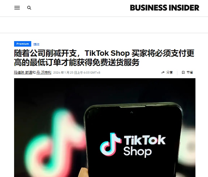Image resolution: width=208 pixels, height=177 pixels.
Task: Open author 玛德琳·斯通 profile link
Action: pos(23,72)
